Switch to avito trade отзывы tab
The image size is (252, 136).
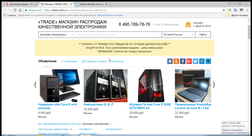(x=20, y=4)
